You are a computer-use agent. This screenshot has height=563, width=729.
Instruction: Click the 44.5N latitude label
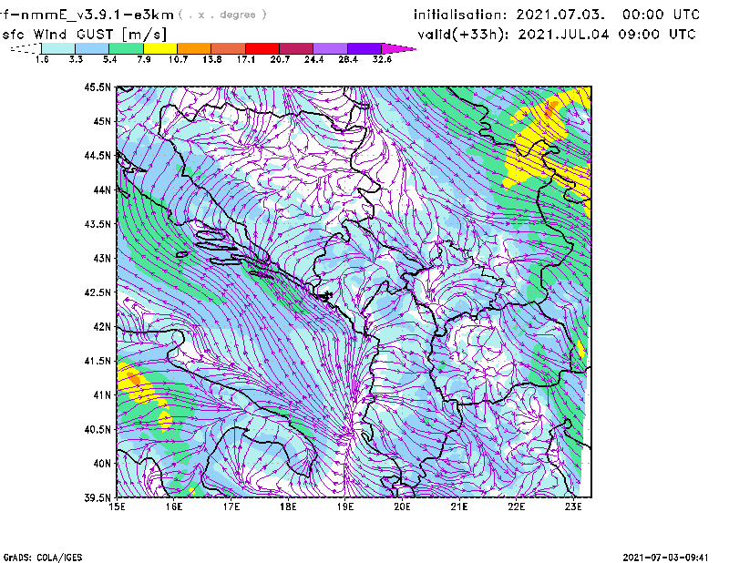98,155
